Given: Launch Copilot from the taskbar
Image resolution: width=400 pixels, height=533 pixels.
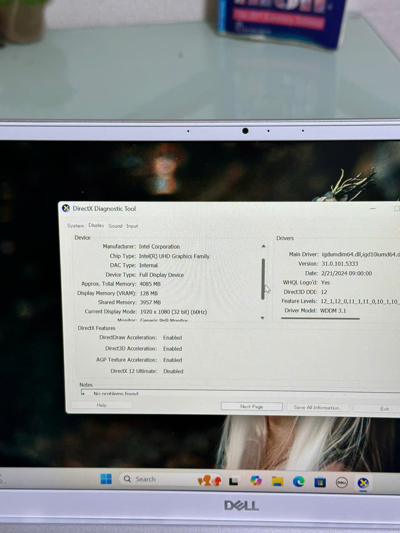Looking at the screenshot, I should click(256, 481).
